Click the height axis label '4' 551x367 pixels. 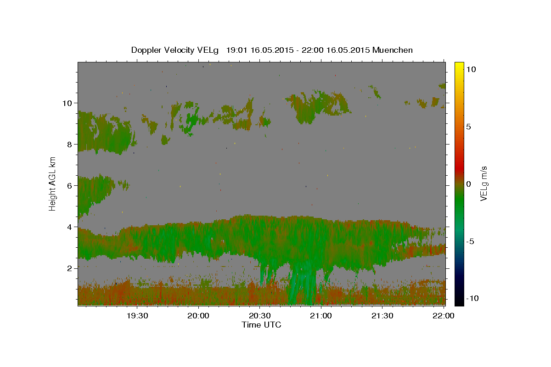pyautogui.click(x=70, y=227)
